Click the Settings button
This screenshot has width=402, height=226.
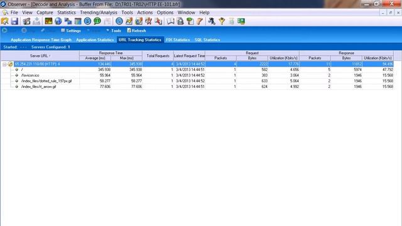[x=71, y=31]
